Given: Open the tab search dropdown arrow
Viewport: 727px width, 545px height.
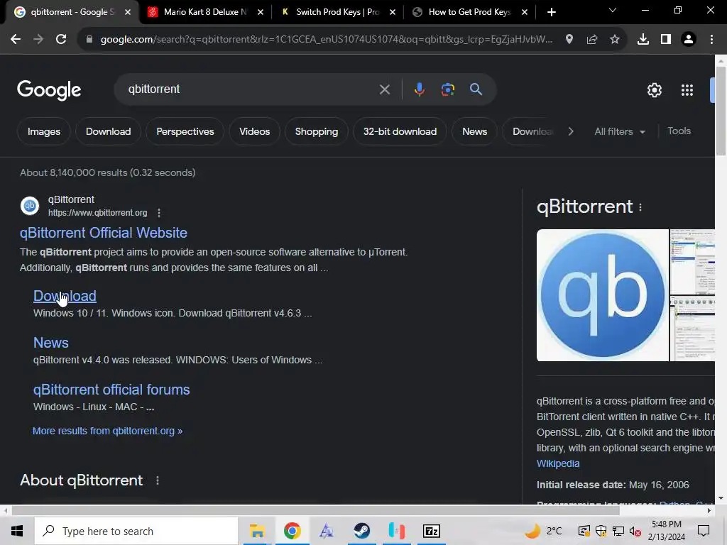Looking at the screenshot, I should pyautogui.click(x=613, y=10).
